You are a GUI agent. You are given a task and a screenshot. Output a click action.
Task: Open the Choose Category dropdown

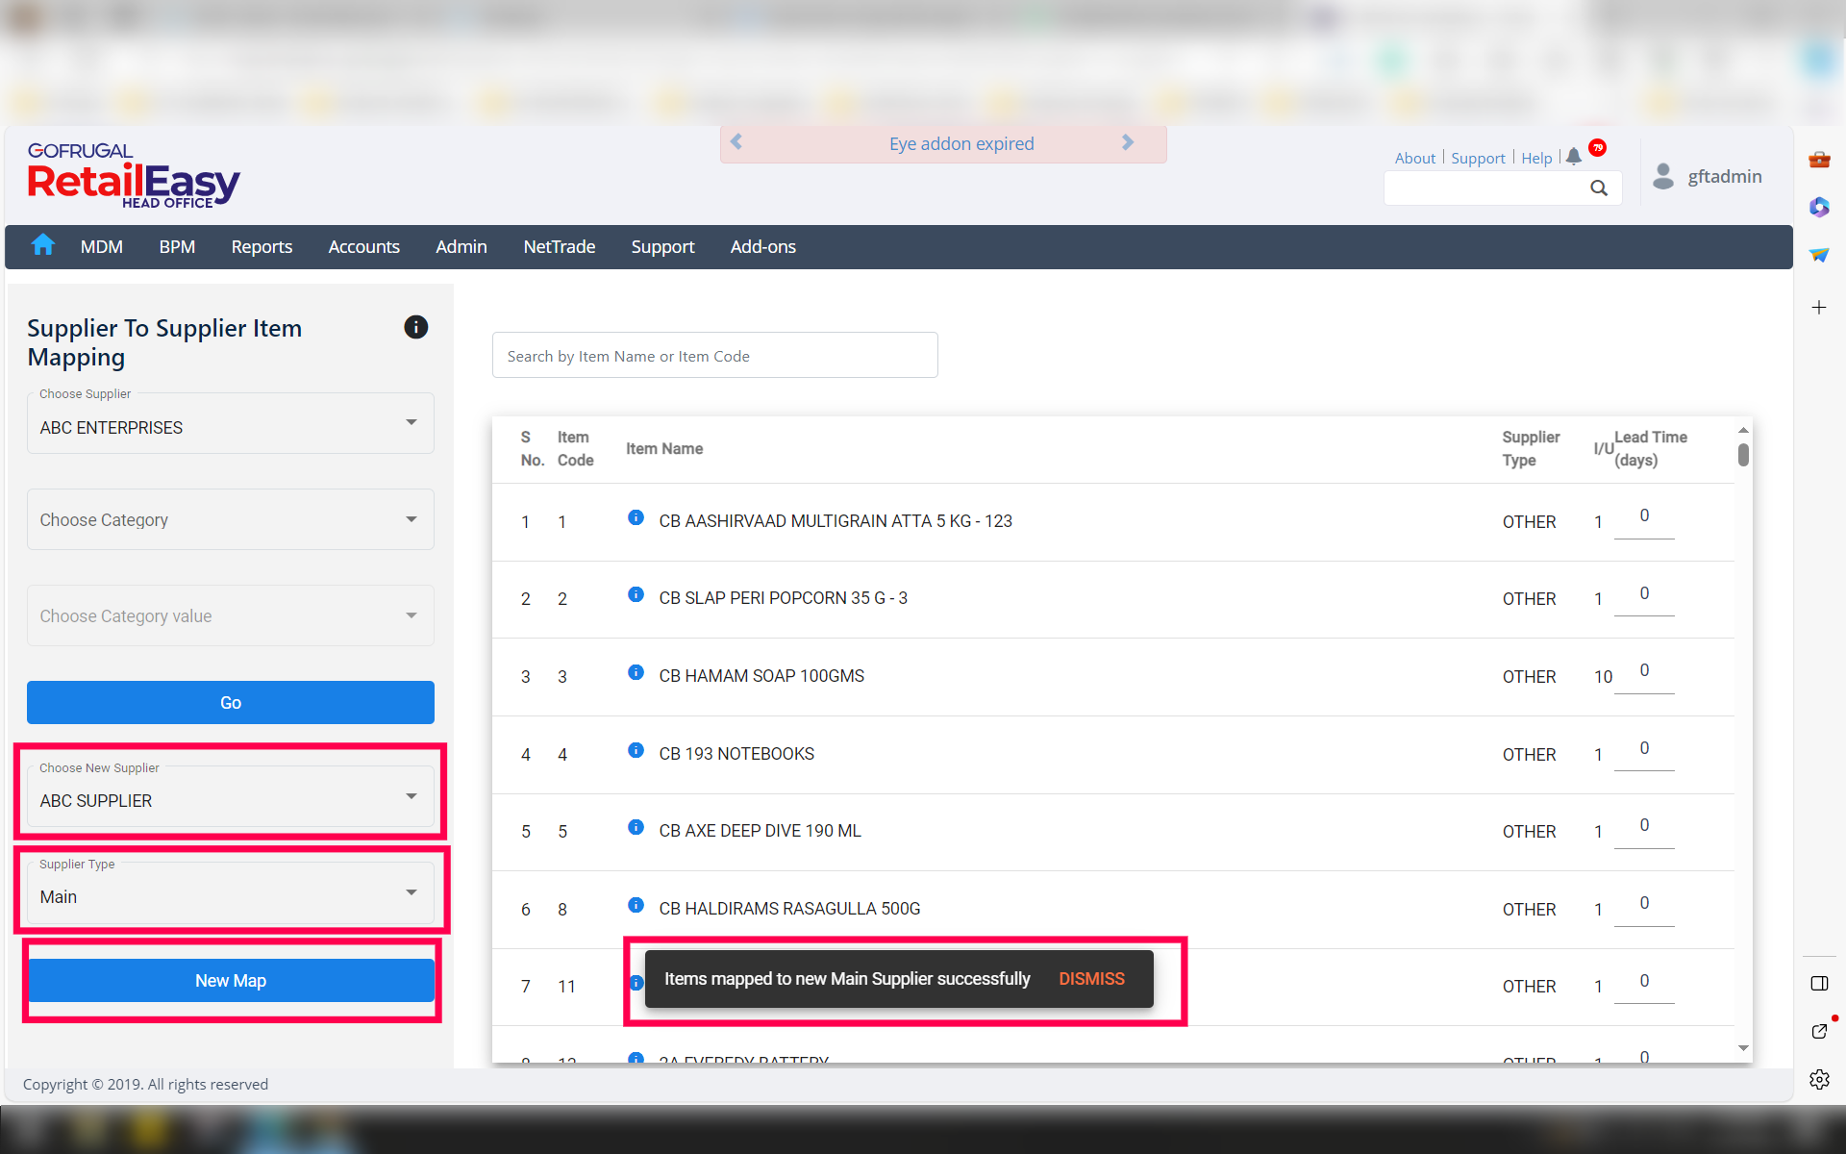pyautogui.click(x=230, y=519)
